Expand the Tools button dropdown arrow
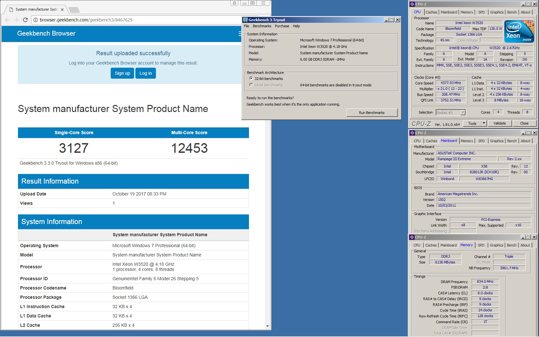 point(484,123)
